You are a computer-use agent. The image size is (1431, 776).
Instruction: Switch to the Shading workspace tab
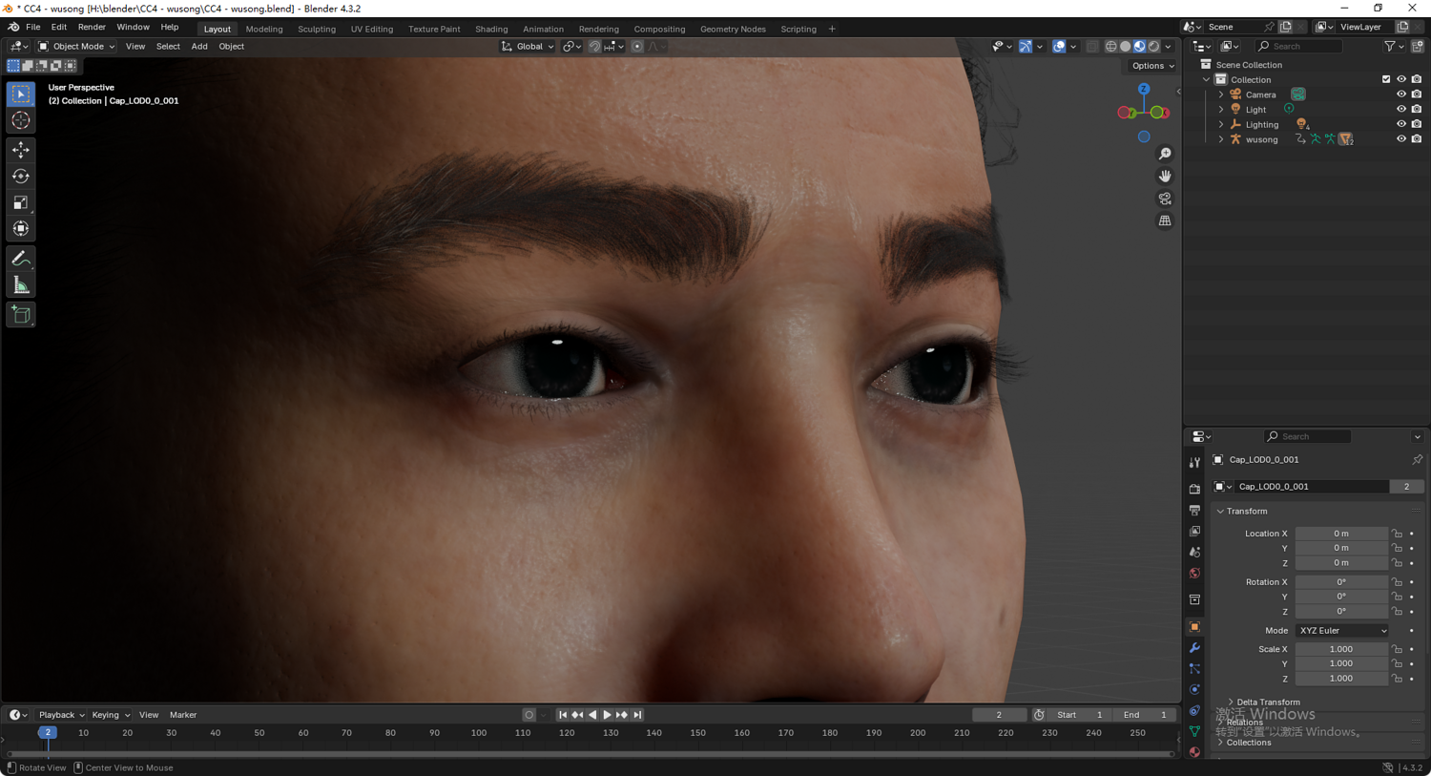(491, 29)
